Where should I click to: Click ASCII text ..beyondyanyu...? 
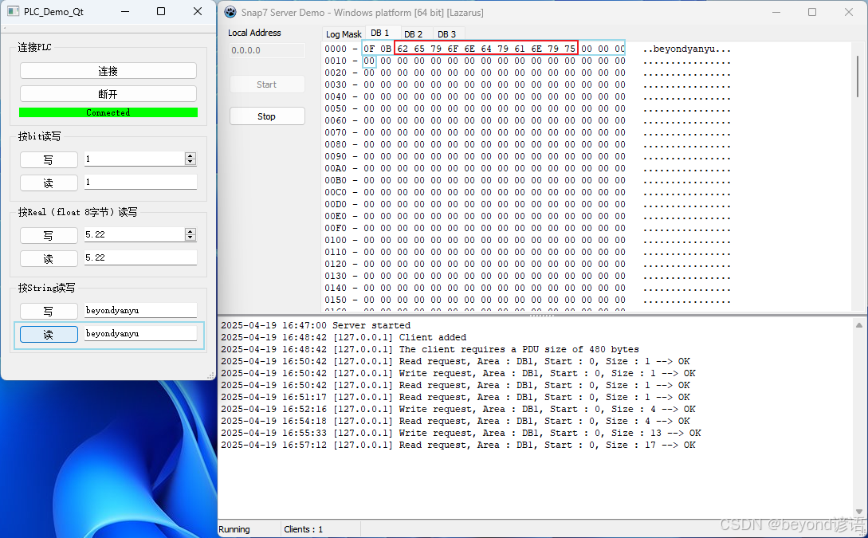click(x=686, y=49)
